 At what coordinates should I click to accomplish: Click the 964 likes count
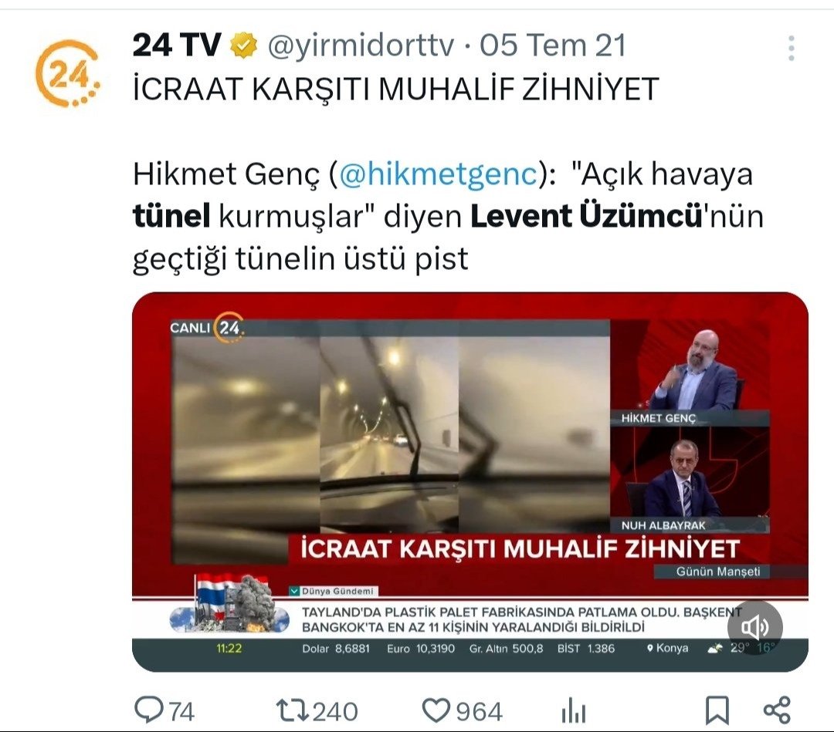(480, 711)
